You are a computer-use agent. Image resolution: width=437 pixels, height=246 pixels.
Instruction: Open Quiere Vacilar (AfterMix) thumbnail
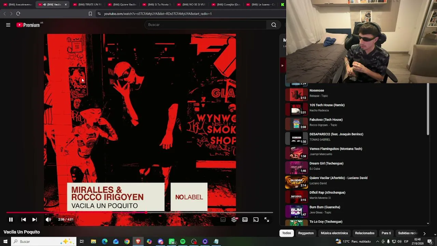tap(296, 182)
